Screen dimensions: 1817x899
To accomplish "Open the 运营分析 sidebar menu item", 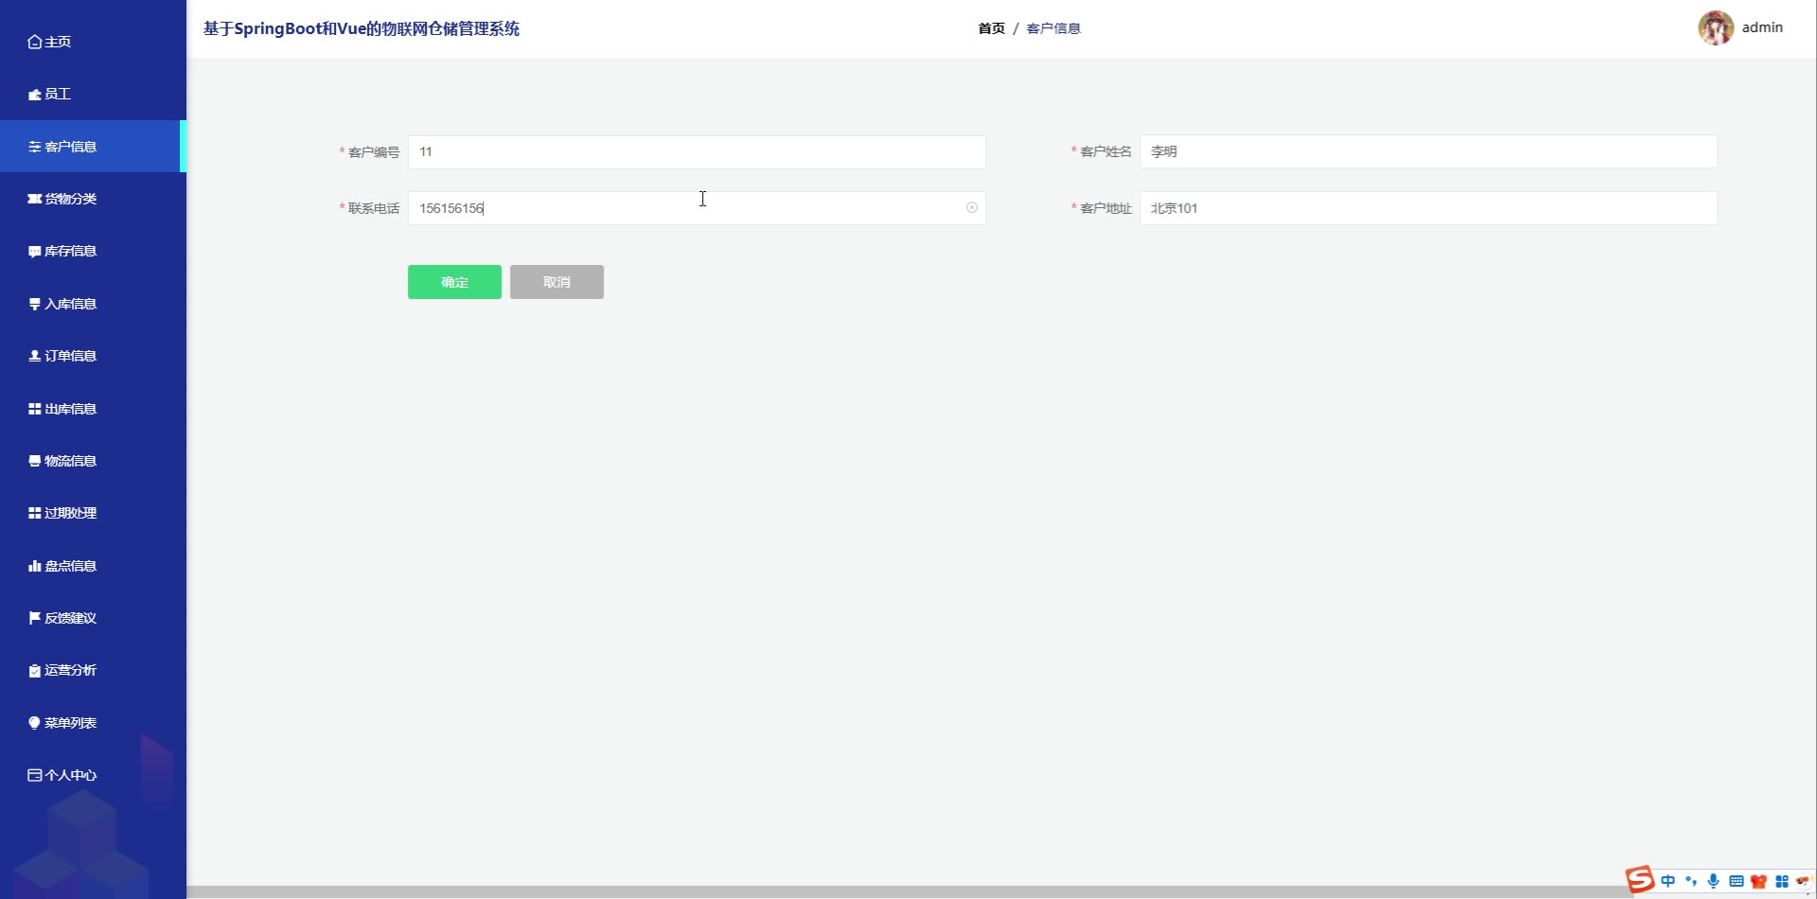I will click(93, 670).
